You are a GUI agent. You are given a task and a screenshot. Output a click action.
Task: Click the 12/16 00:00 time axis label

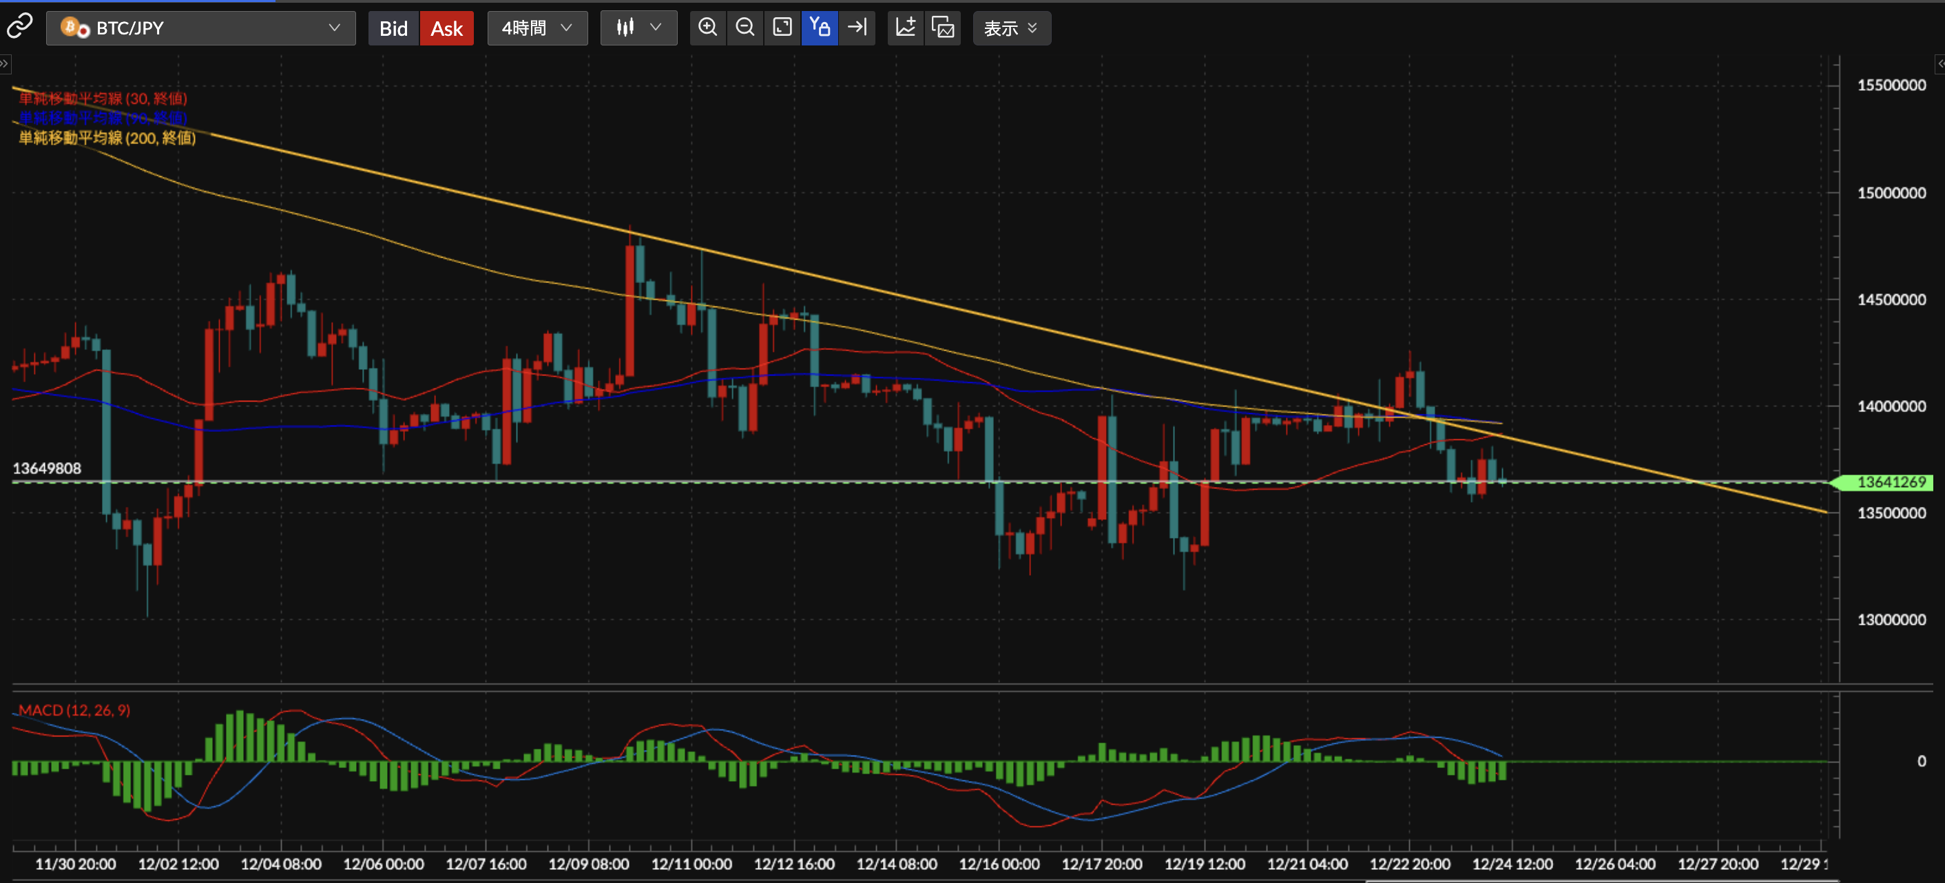tap(999, 863)
